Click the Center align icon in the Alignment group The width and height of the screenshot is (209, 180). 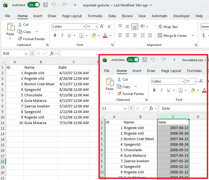[x=127, y=35]
